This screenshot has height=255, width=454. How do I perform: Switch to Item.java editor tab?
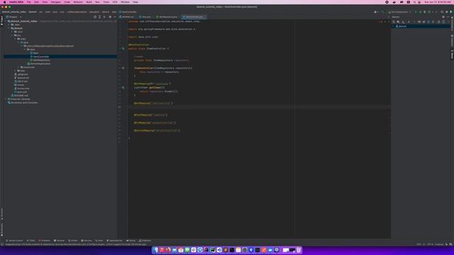[145, 17]
